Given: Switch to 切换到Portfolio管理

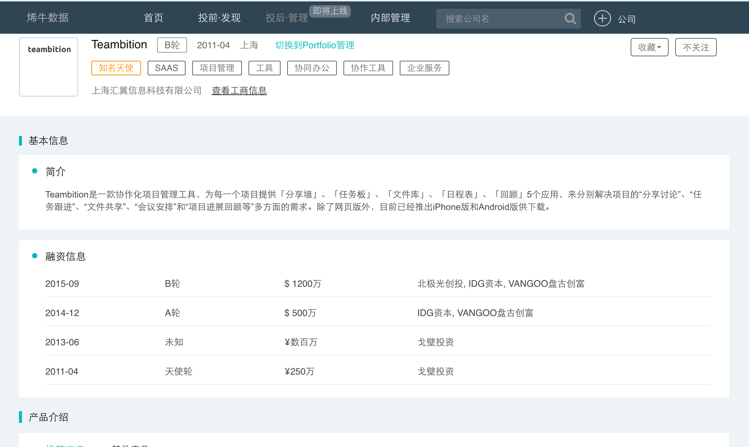Looking at the screenshot, I should pos(315,45).
